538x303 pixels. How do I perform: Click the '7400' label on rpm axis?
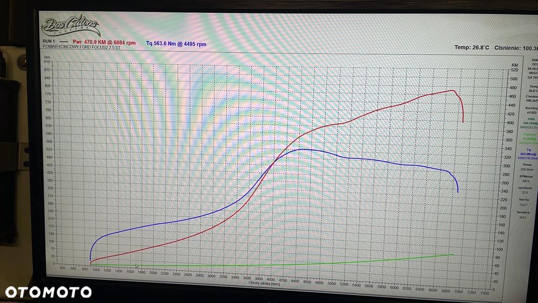[485, 293]
